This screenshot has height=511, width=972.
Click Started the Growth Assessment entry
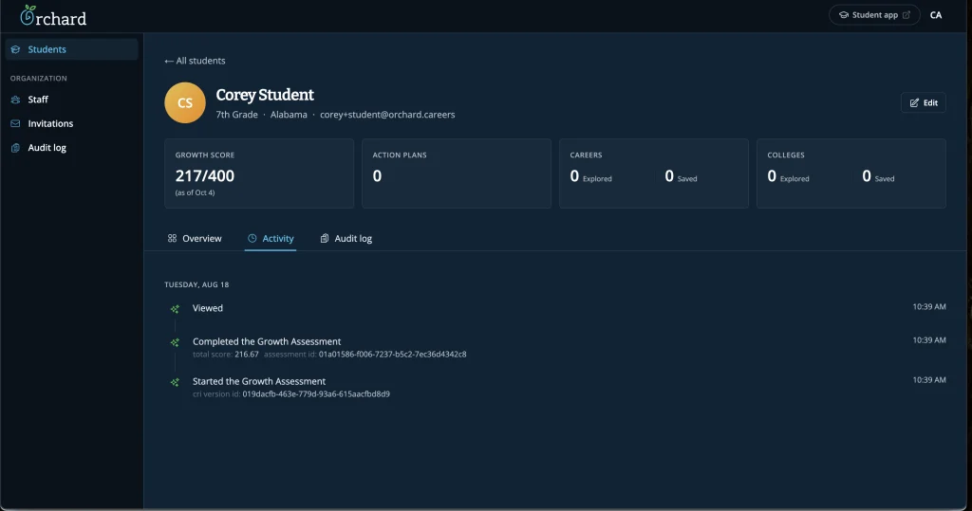[259, 381]
